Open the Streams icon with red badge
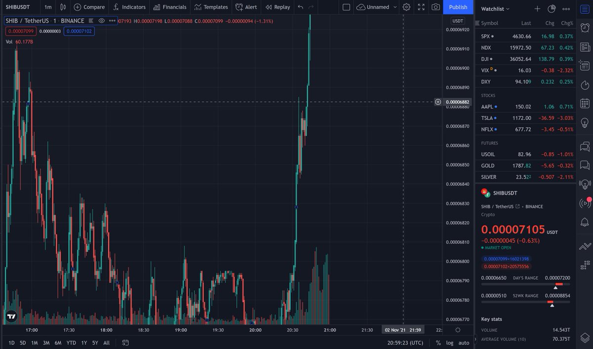Viewport: 593px width, 349px height. (585, 203)
